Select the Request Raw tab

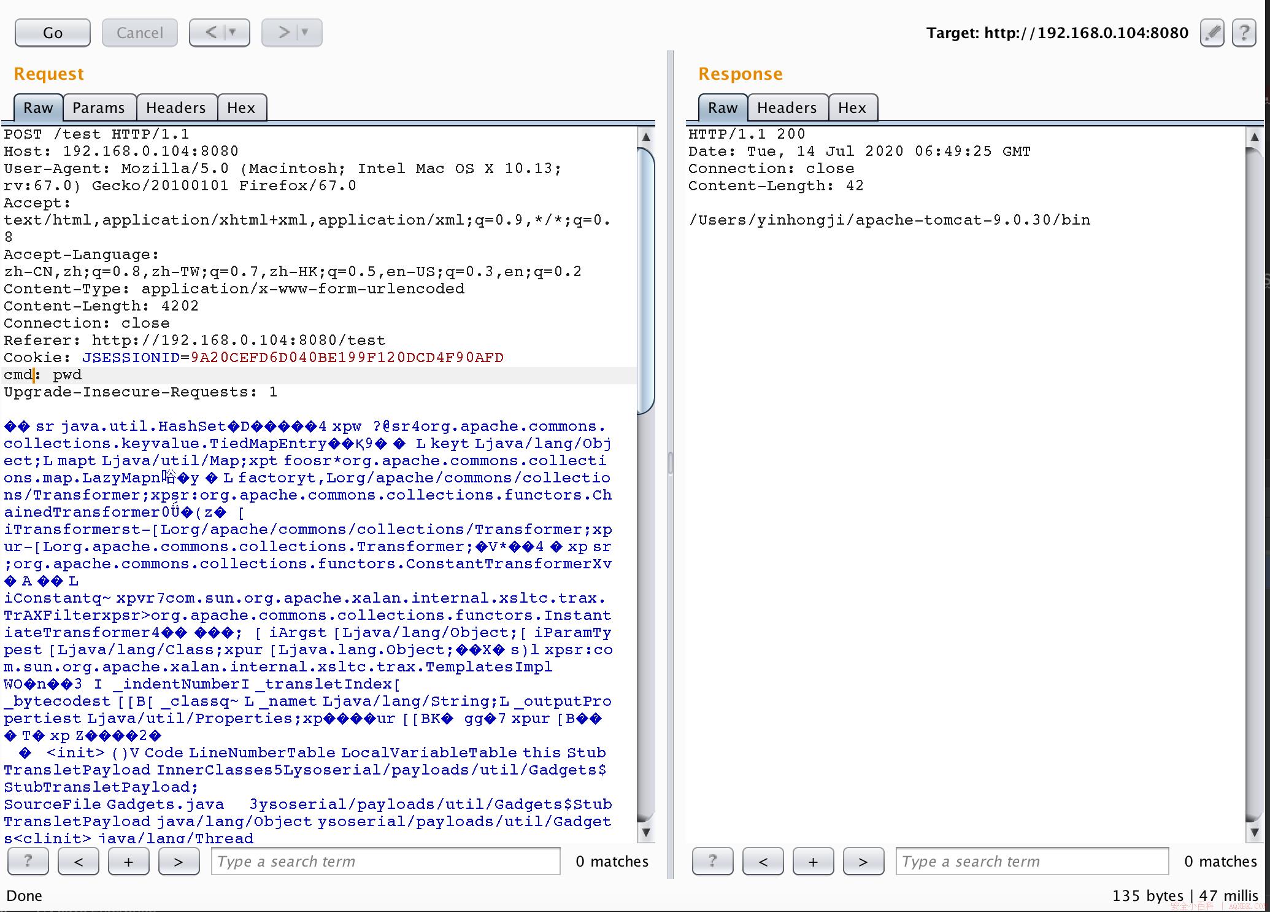38,108
